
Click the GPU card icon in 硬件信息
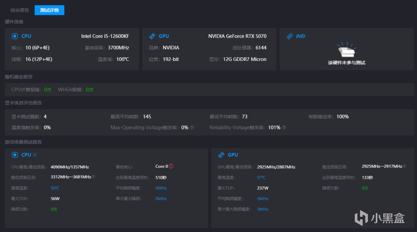tap(152, 36)
